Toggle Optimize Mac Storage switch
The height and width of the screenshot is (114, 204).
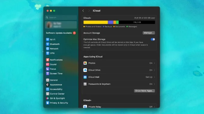point(153,39)
